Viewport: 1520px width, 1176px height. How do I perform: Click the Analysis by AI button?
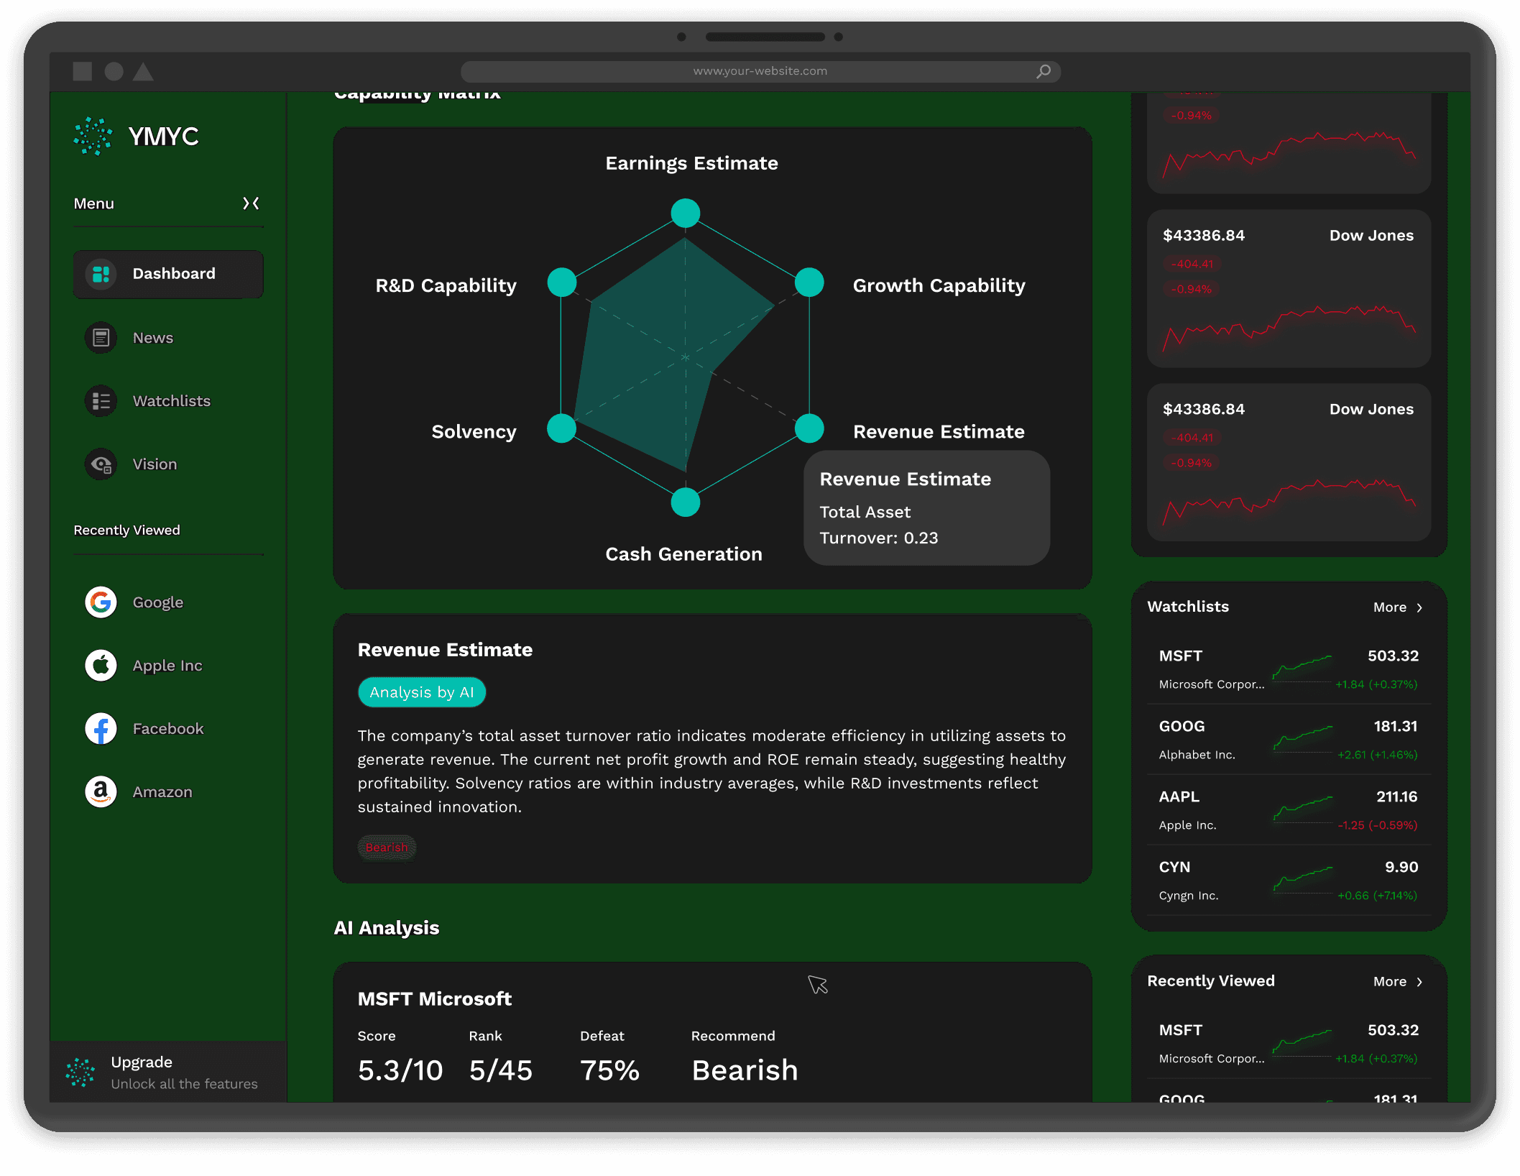point(422,692)
